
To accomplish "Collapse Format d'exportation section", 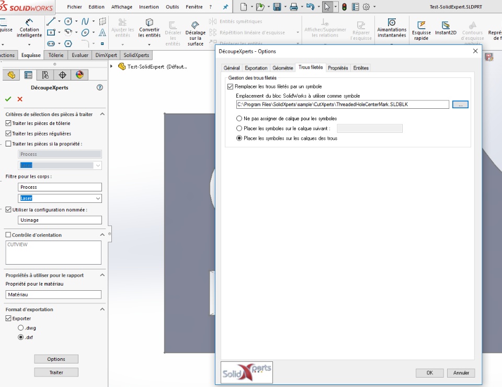I will [x=102, y=309].
